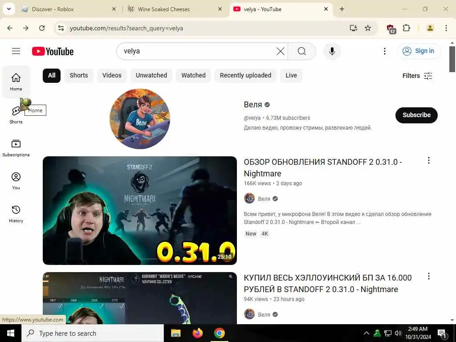Click the page vertical scrollbar thumb
The height and width of the screenshot is (342, 456).
452,59
